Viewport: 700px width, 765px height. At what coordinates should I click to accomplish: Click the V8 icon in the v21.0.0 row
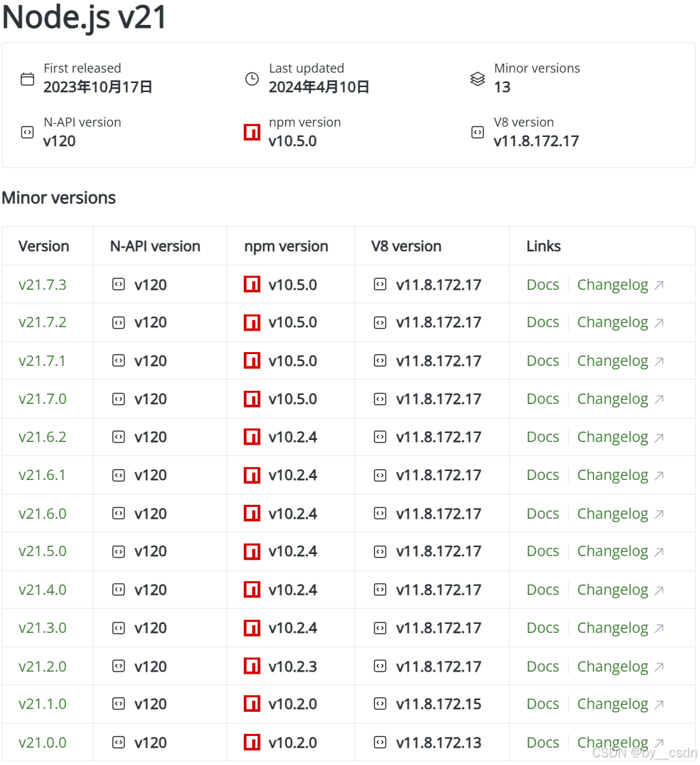(380, 743)
